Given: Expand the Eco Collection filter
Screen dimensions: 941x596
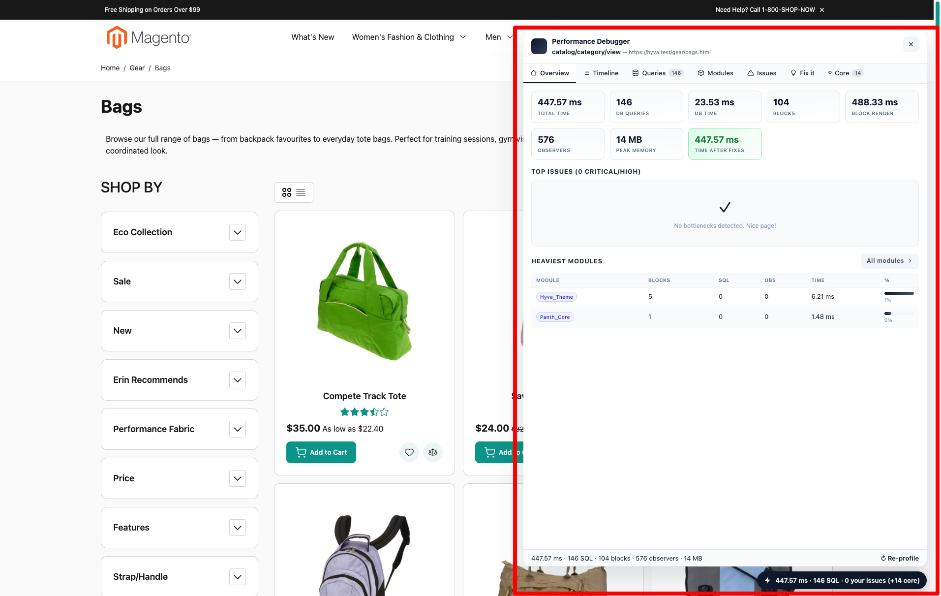Looking at the screenshot, I should [x=238, y=232].
